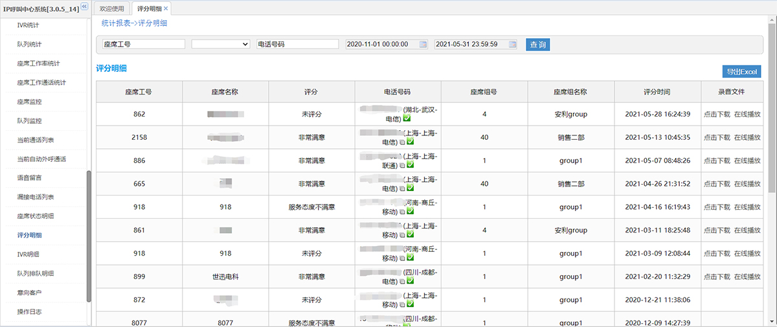The image size is (777, 327).
Task: Click the copy-number icon in the 2021-03-09 12:08:44 row
Action: click(x=402, y=259)
